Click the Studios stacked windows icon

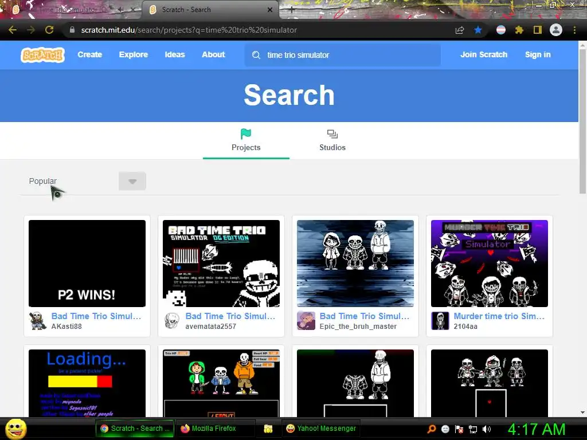[x=332, y=134]
